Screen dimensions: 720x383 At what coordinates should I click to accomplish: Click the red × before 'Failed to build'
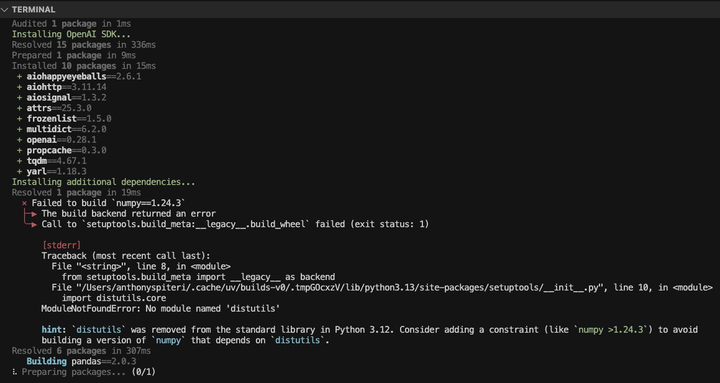point(24,203)
